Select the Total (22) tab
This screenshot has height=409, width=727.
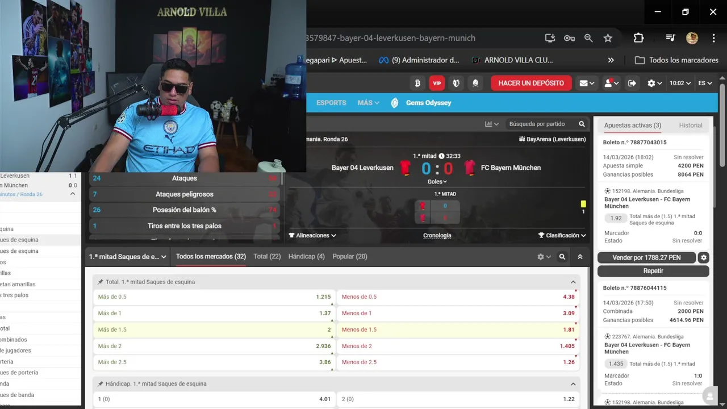(x=267, y=257)
